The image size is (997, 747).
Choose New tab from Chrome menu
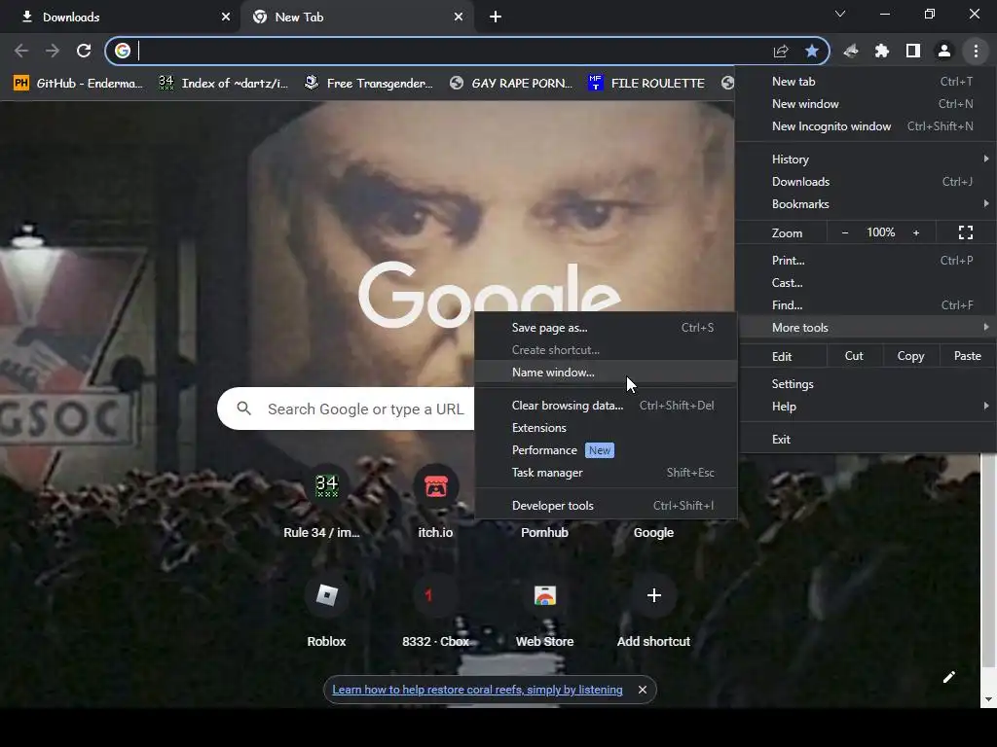tap(866, 82)
